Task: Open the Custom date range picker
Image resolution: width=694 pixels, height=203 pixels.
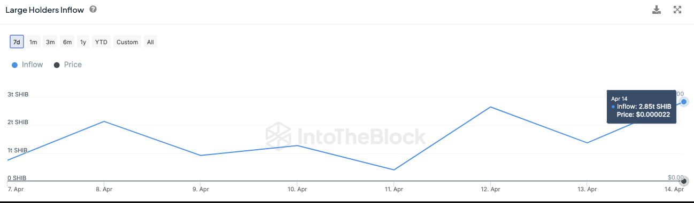Action: (x=127, y=42)
